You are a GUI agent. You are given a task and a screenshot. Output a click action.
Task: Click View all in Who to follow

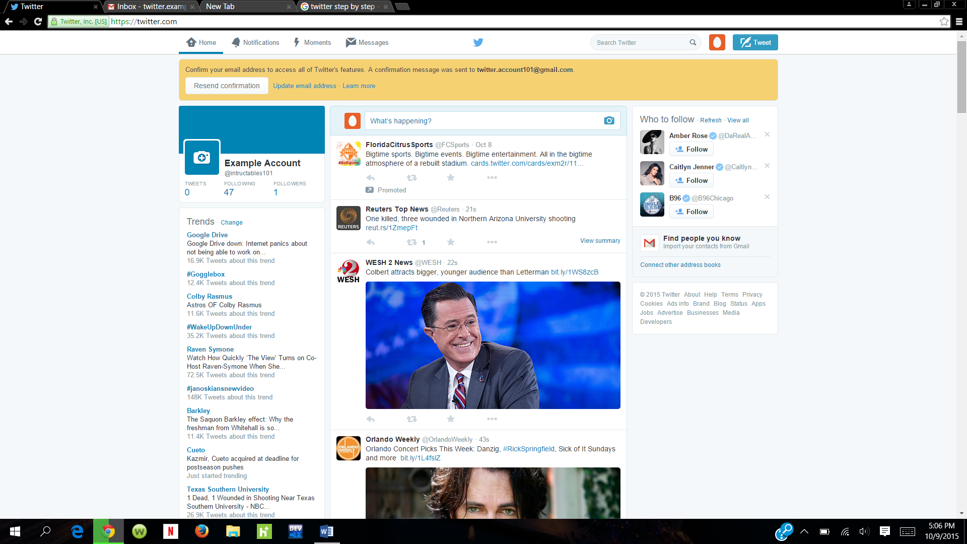[738, 120]
